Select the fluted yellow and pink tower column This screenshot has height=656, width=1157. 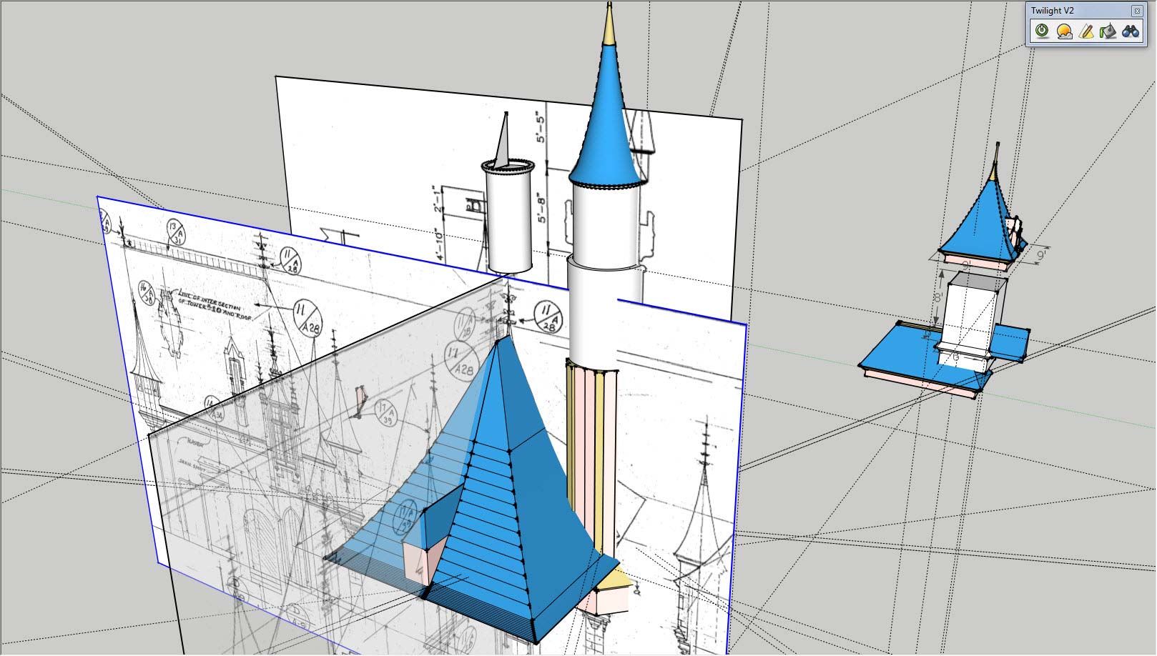[x=591, y=457]
